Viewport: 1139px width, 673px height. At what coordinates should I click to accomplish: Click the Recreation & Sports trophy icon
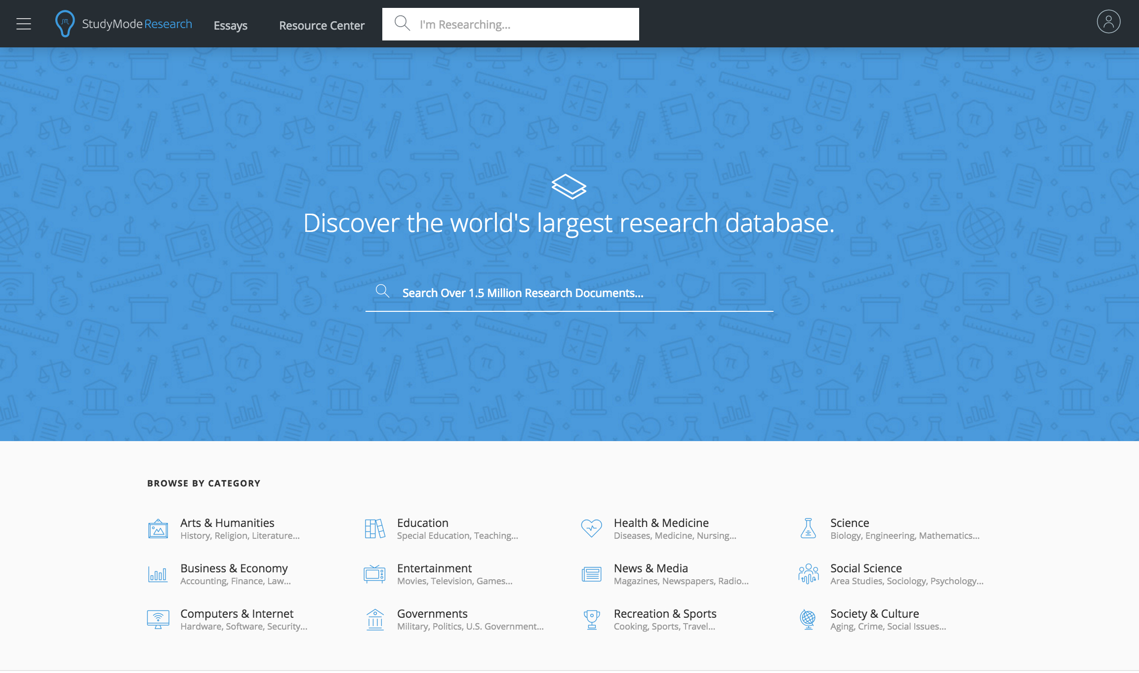[x=592, y=620]
